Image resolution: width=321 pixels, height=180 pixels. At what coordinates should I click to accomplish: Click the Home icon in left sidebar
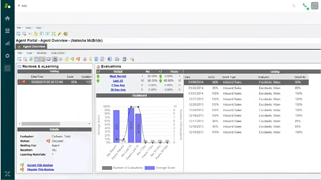pos(7,18)
